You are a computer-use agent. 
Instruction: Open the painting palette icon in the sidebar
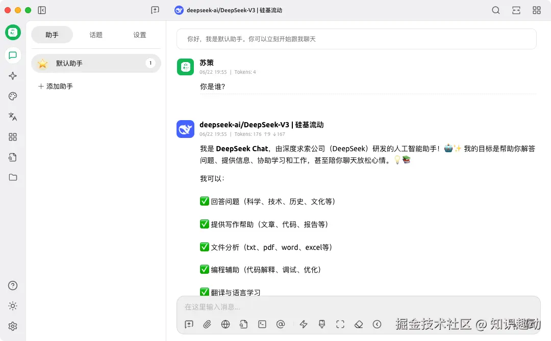pyautogui.click(x=13, y=96)
